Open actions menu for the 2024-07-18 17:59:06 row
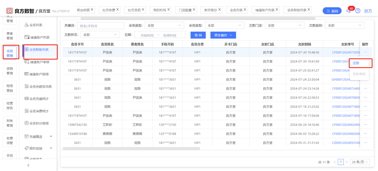 (365, 116)
